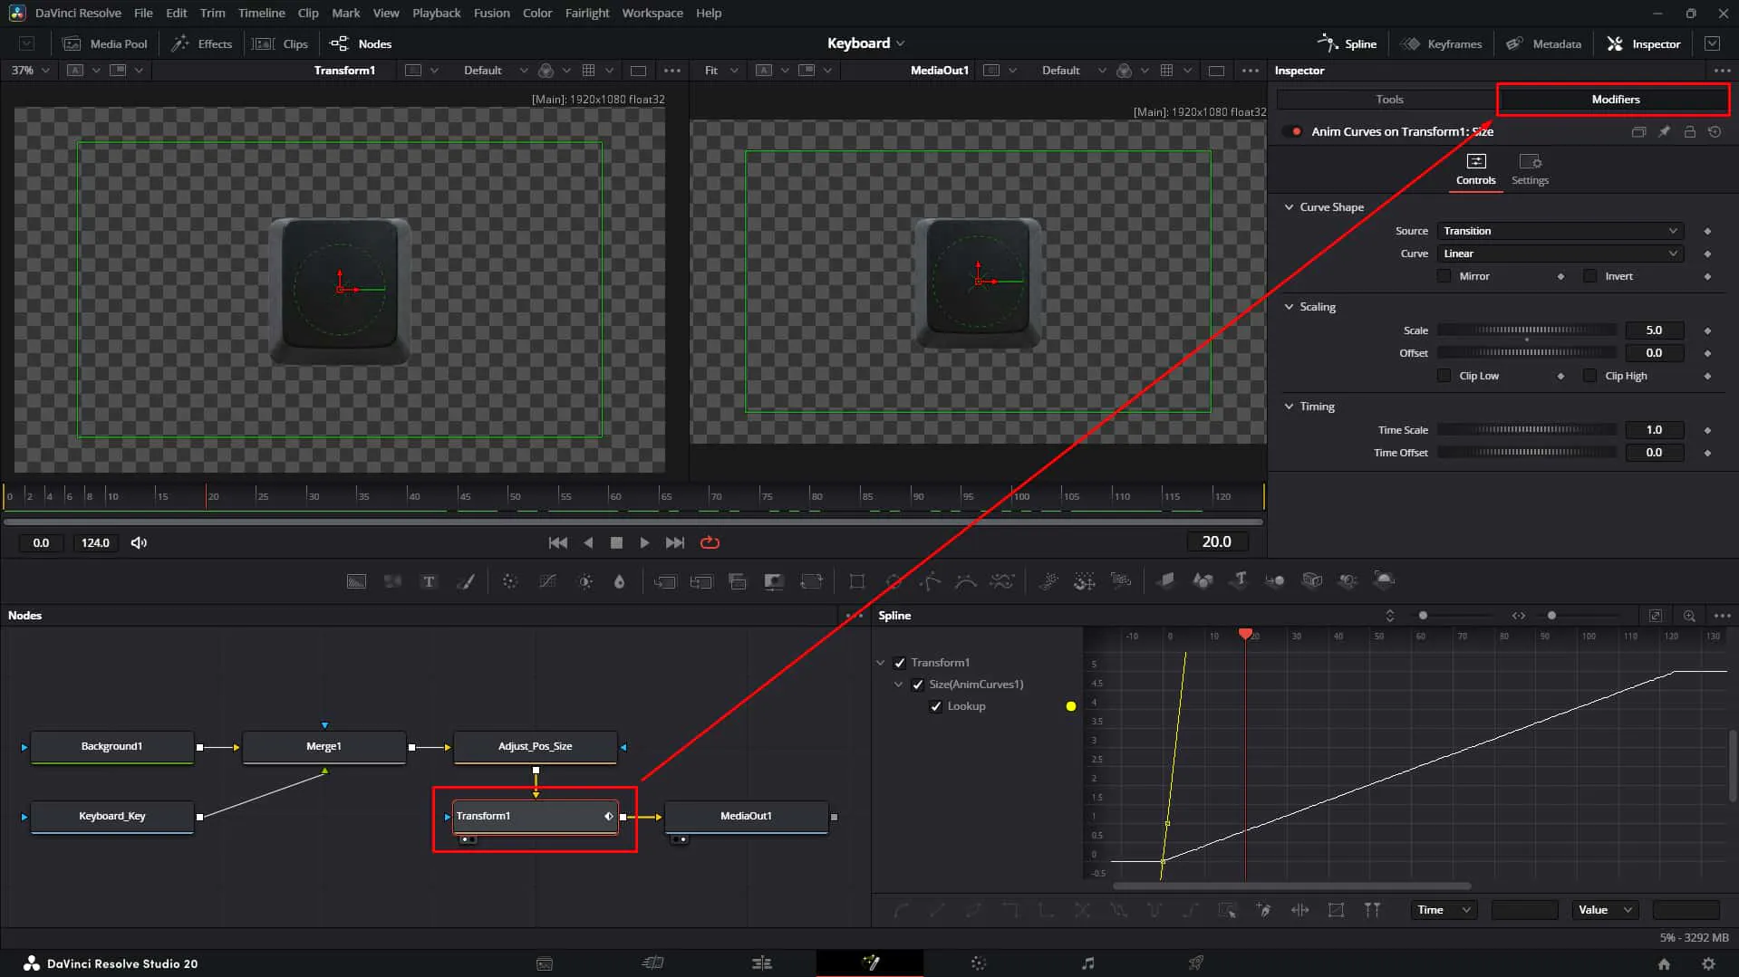Viewport: 1739px width, 977px height.
Task: Toggle the Clips panel
Action: [281, 43]
